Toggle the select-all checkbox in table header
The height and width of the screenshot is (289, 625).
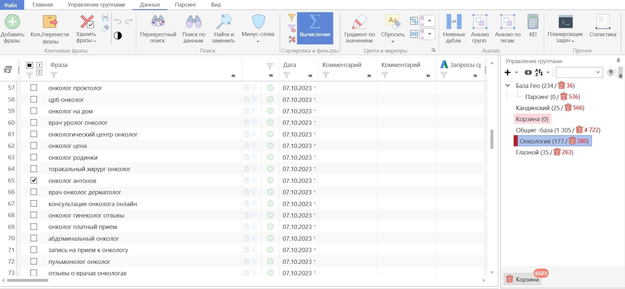click(x=29, y=65)
